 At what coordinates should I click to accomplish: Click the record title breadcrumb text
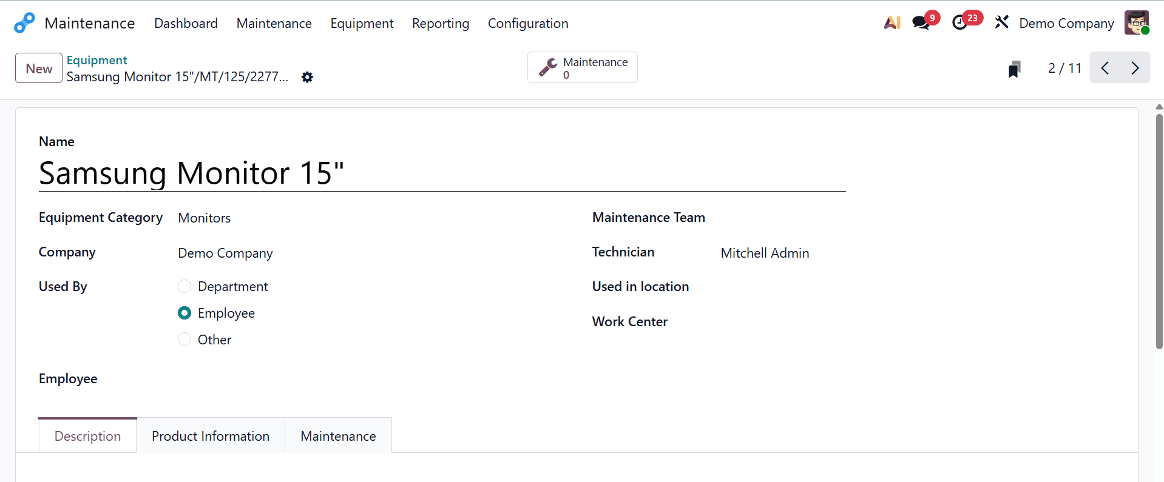tap(177, 77)
